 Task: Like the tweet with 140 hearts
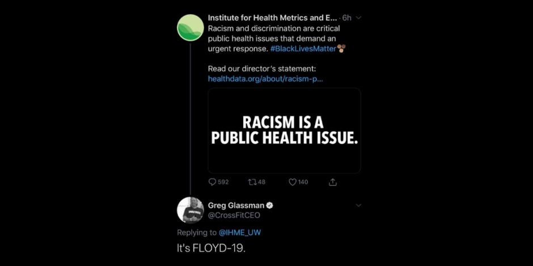pyautogui.click(x=298, y=182)
